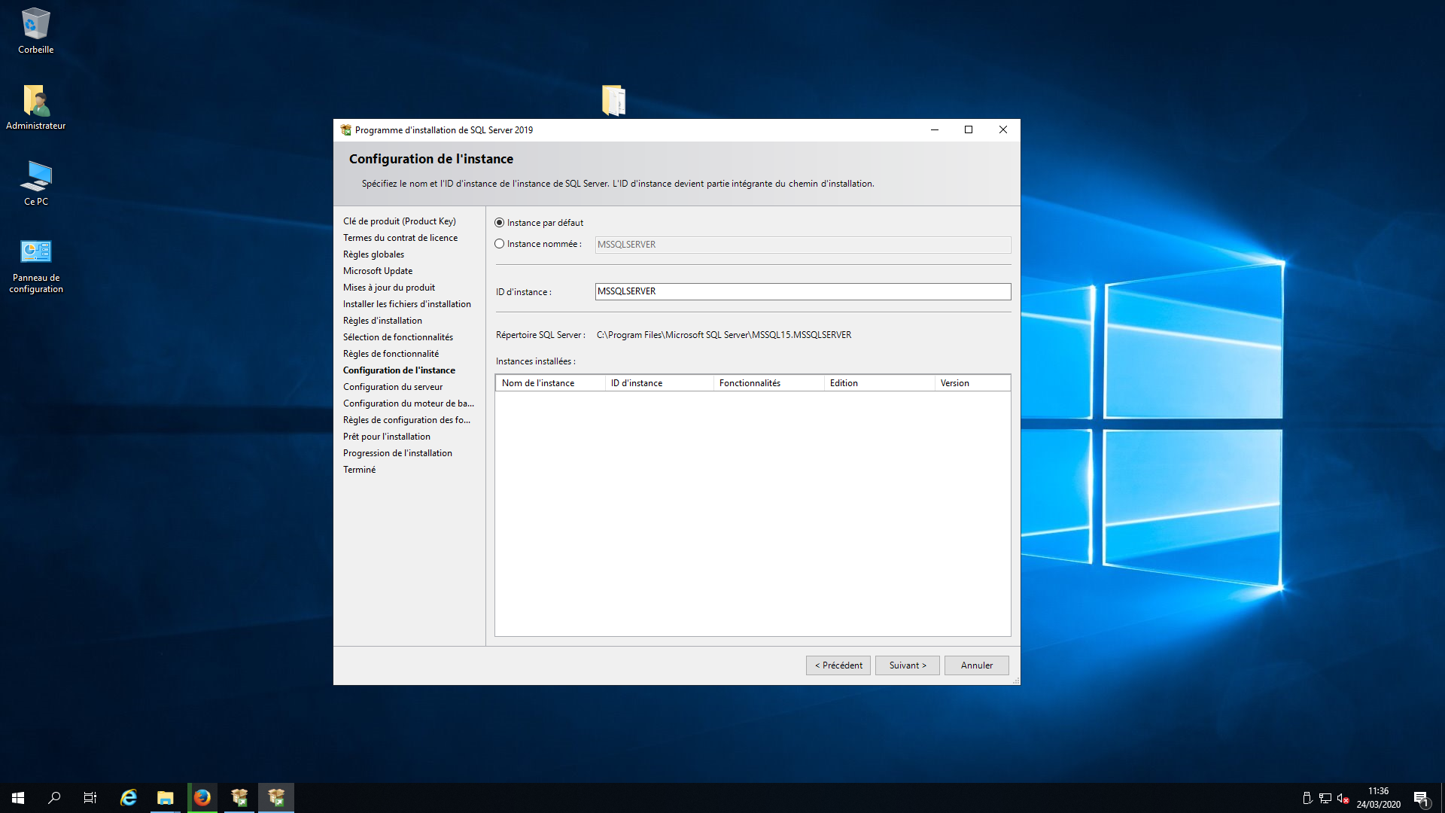Sort by Fonctionnalités column header

click(x=768, y=383)
